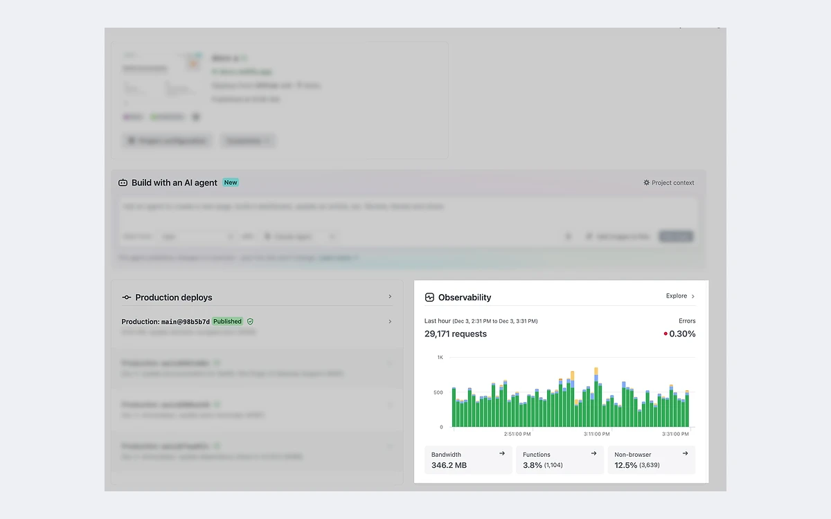This screenshot has height=519, width=831.
Task: Expand Production deploys with its chevron
Action: (x=390, y=297)
